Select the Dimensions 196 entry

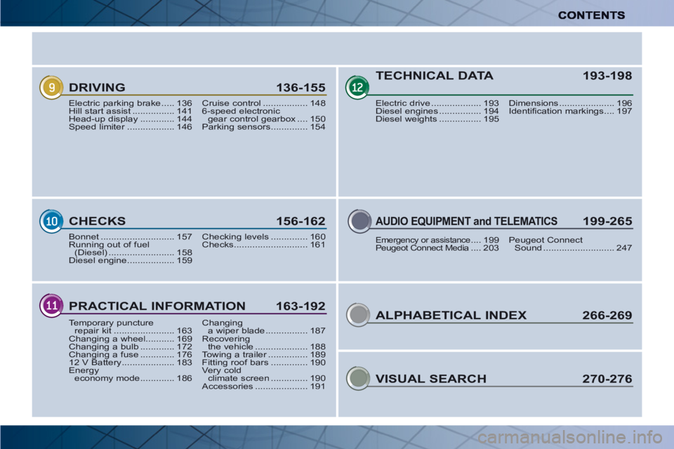(x=570, y=103)
